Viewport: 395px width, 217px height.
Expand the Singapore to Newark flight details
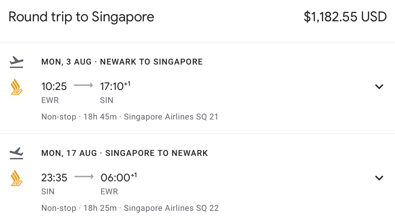pyautogui.click(x=379, y=178)
